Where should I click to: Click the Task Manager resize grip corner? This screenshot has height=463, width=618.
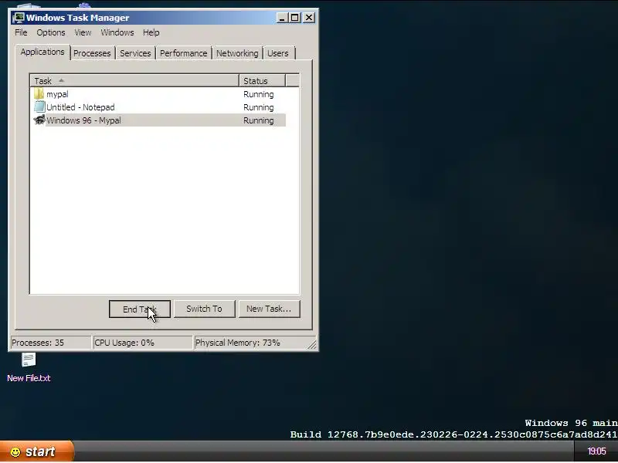click(312, 345)
